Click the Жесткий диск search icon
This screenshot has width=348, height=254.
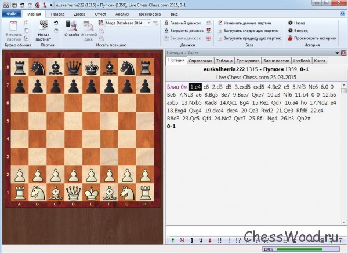pos(89,25)
